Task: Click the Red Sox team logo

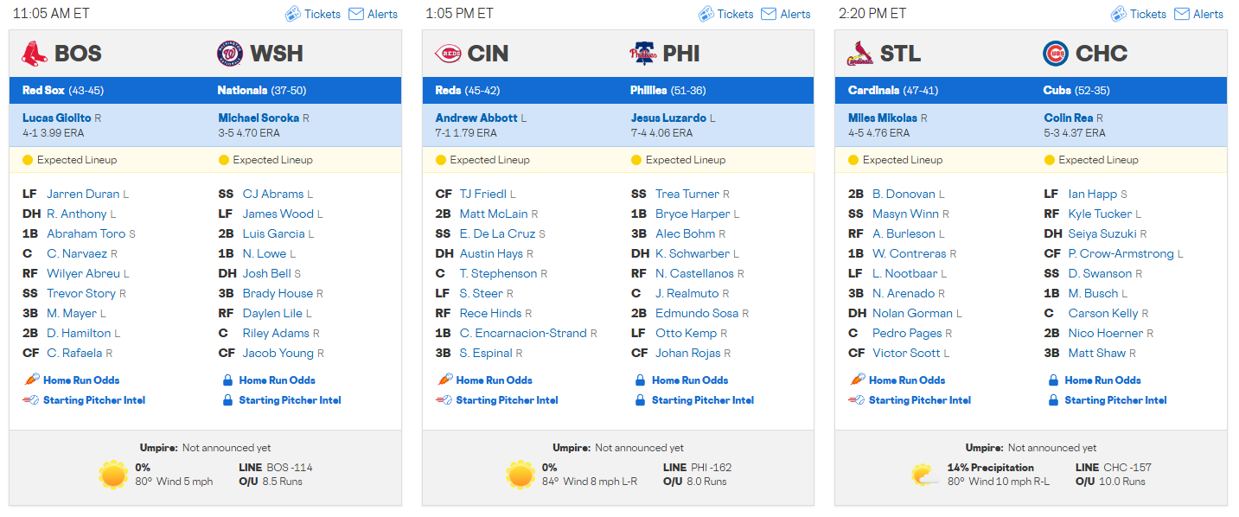Action: (34, 54)
